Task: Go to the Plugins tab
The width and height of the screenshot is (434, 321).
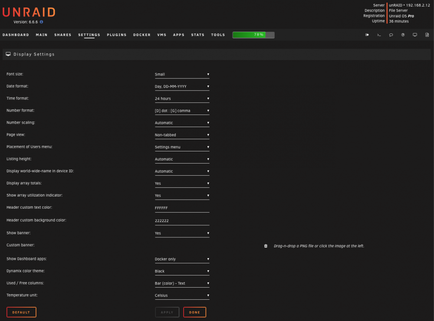Action: 116,35
